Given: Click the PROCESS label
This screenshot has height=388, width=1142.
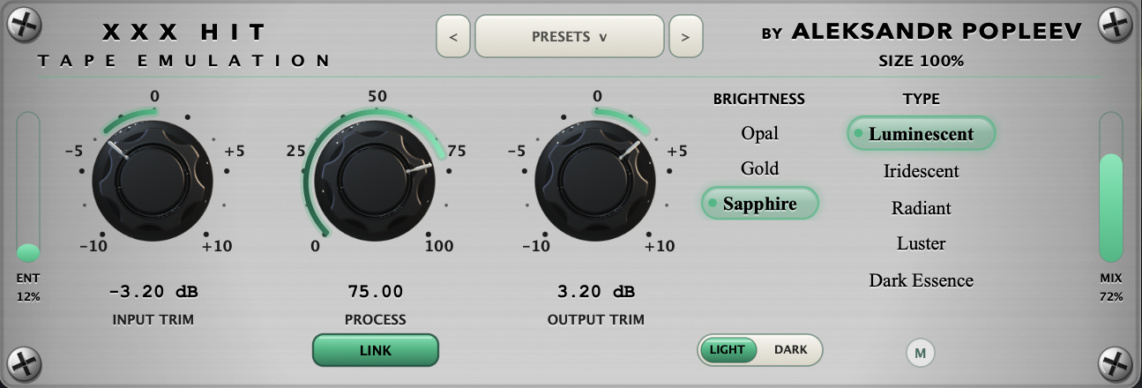Looking at the screenshot, I should (376, 319).
